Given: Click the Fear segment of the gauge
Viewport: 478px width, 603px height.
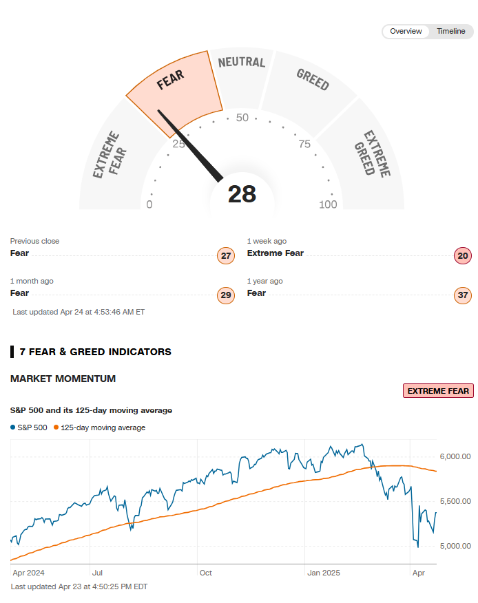Looking at the screenshot, I should click(174, 89).
